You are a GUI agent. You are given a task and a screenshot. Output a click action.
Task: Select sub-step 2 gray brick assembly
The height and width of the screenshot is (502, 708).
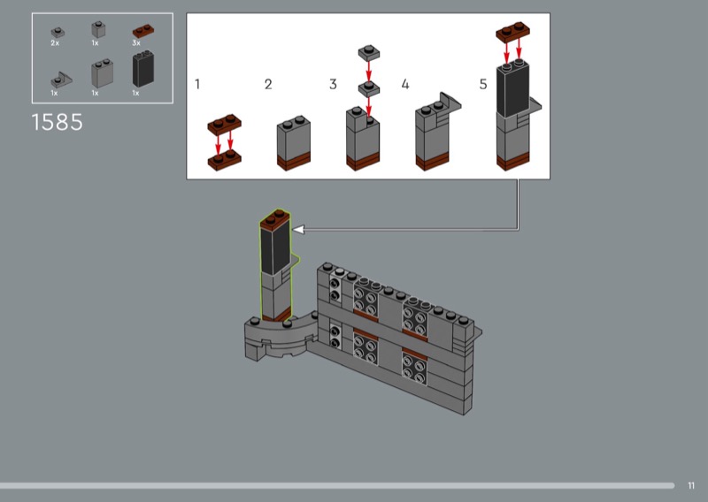293,143
